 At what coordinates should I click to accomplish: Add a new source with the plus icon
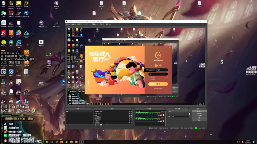click(96, 125)
